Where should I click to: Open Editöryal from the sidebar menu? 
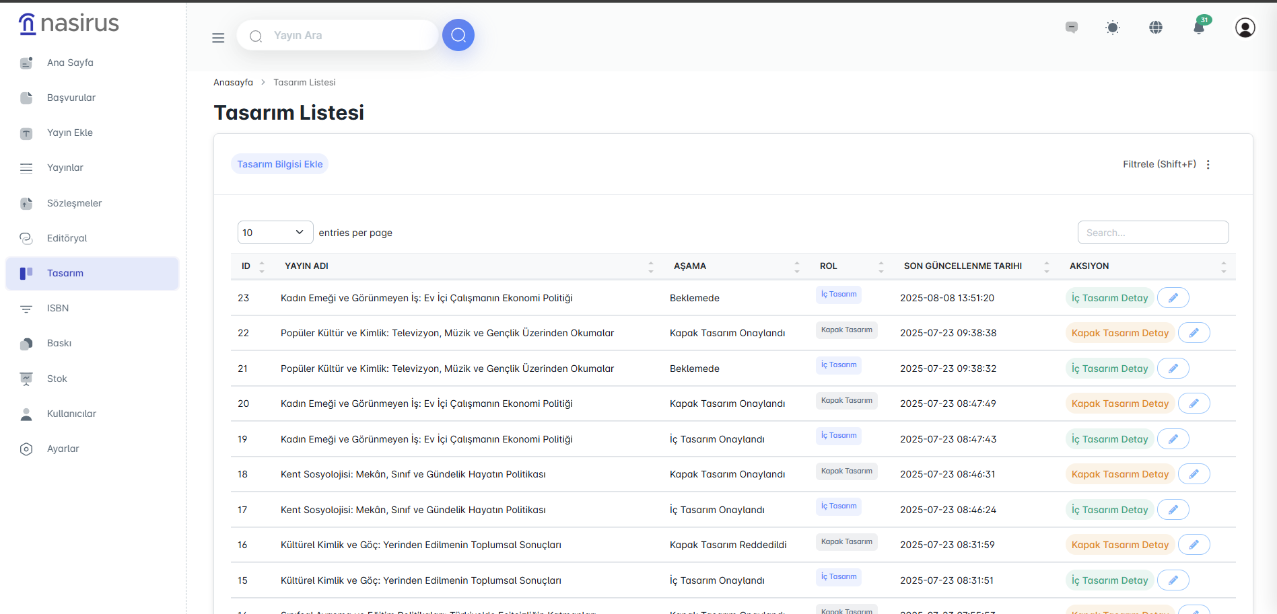pos(67,238)
